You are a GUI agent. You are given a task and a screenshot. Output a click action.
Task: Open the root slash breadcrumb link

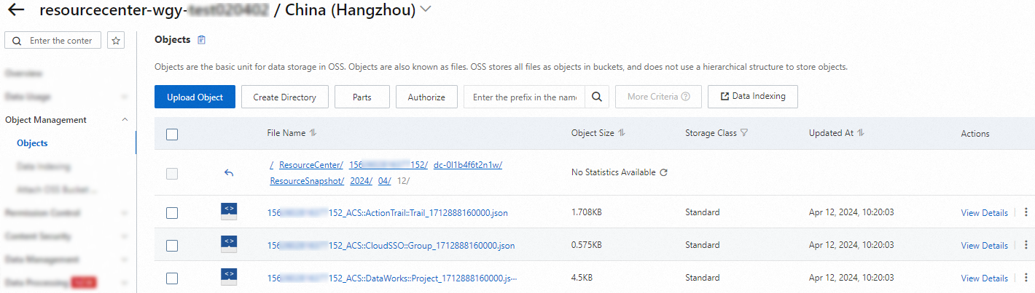click(271, 165)
